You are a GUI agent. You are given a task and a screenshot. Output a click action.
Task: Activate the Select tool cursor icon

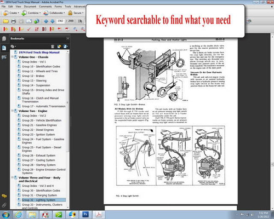80,21
